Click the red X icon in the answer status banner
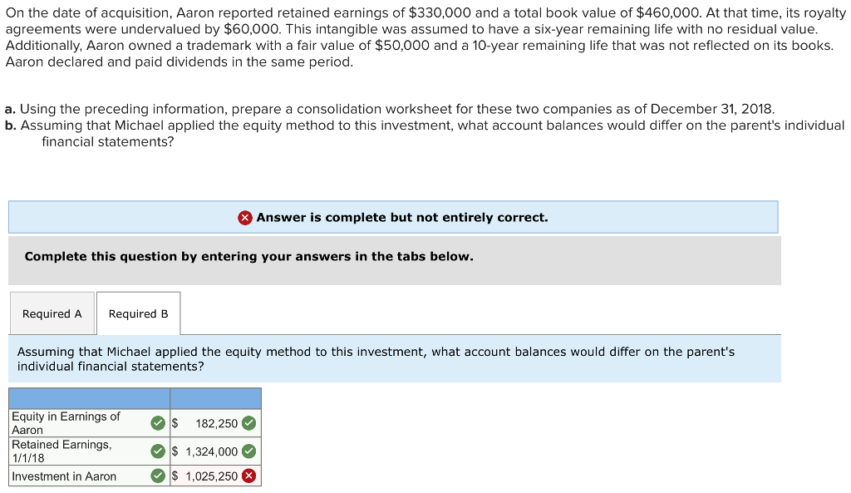851x493 pixels. click(x=244, y=217)
